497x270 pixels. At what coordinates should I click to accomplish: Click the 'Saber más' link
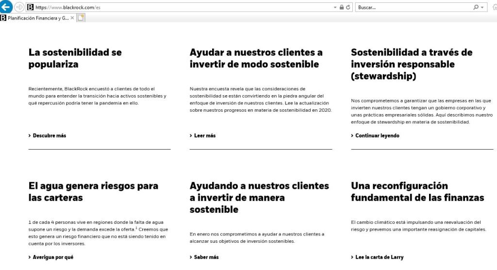(206, 257)
